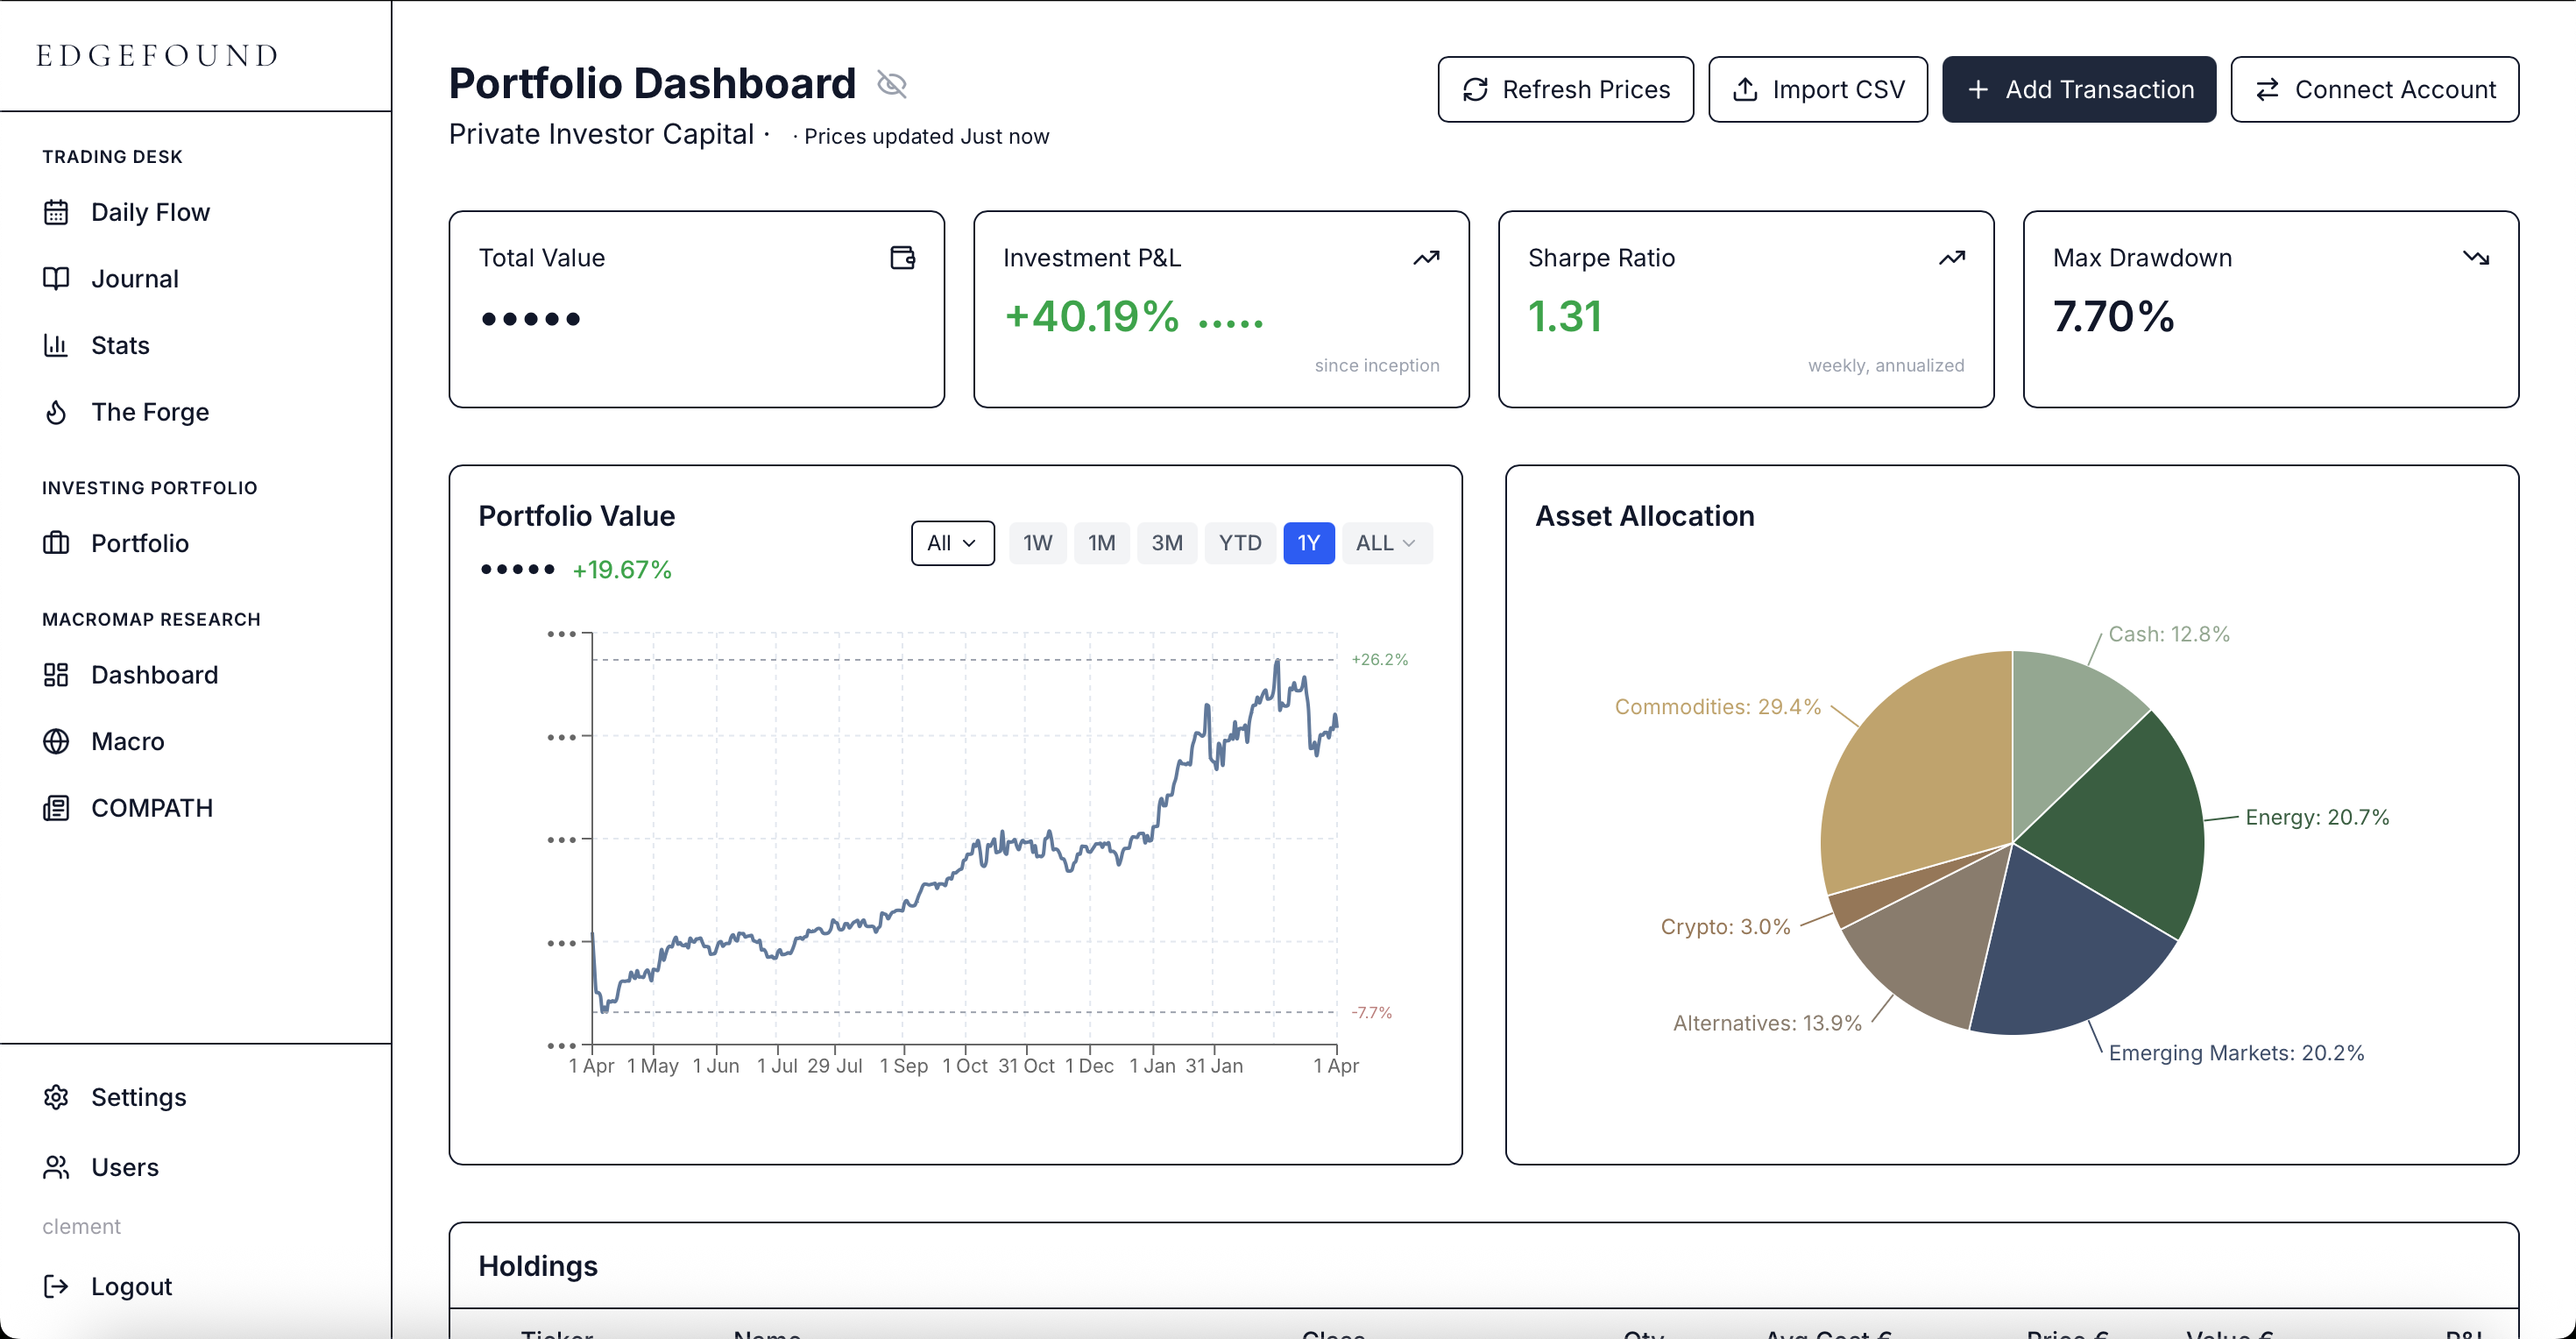Image resolution: width=2576 pixels, height=1339 pixels.
Task: Click the Stats bar chart icon
Action: pos(56,345)
